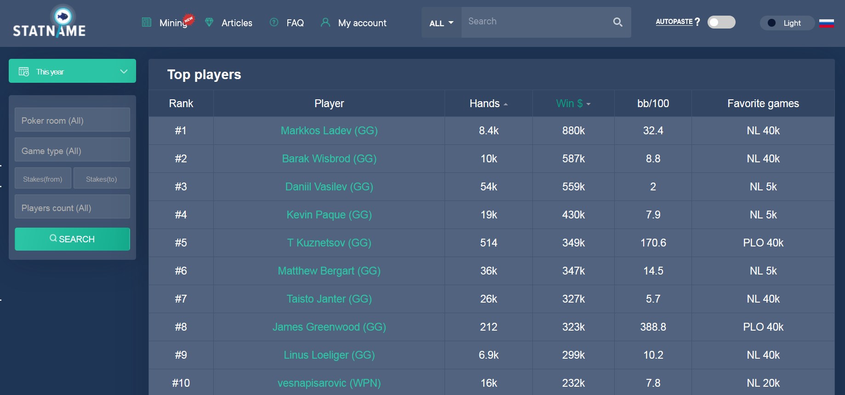Click the Russian flag language switcher
Image resolution: width=845 pixels, height=395 pixels.
pos(827,22)
